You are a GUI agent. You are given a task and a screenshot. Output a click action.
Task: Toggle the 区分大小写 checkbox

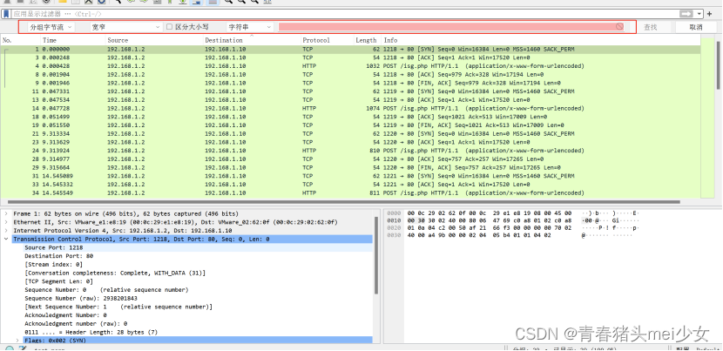click(x=169, y=27)
